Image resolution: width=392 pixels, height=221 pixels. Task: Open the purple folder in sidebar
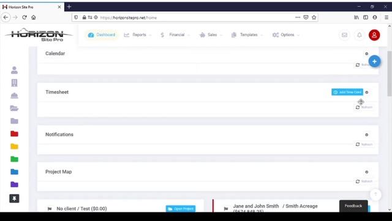14,185
